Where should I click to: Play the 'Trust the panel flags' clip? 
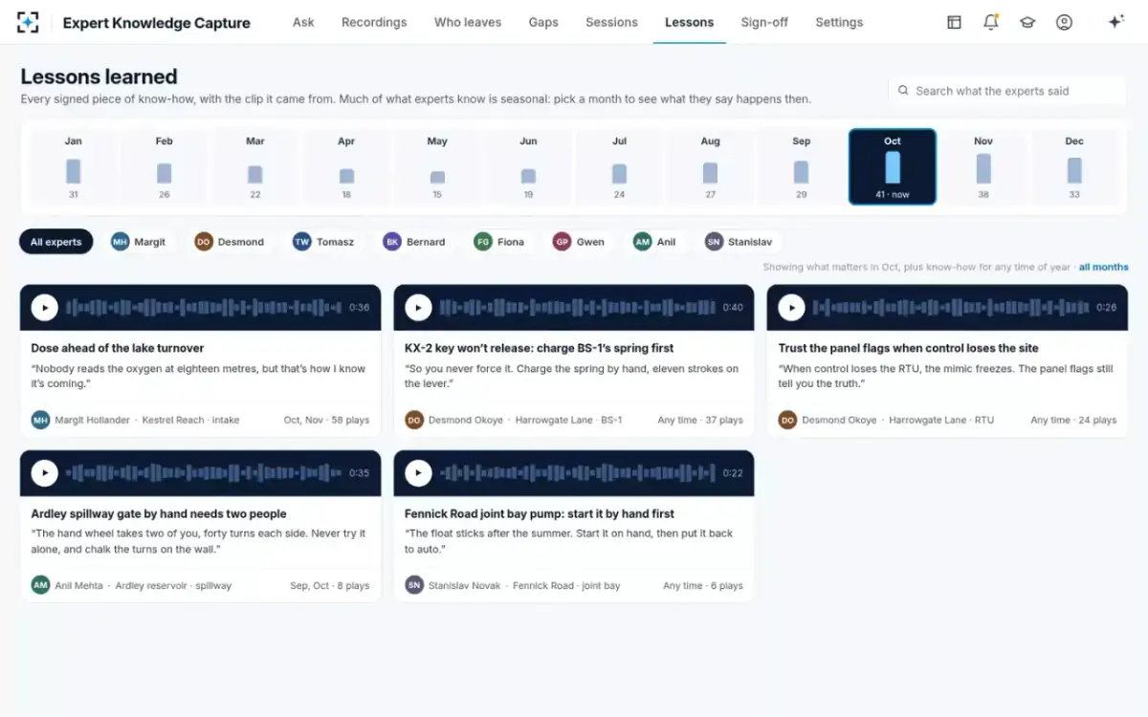(x=791, y=307)
